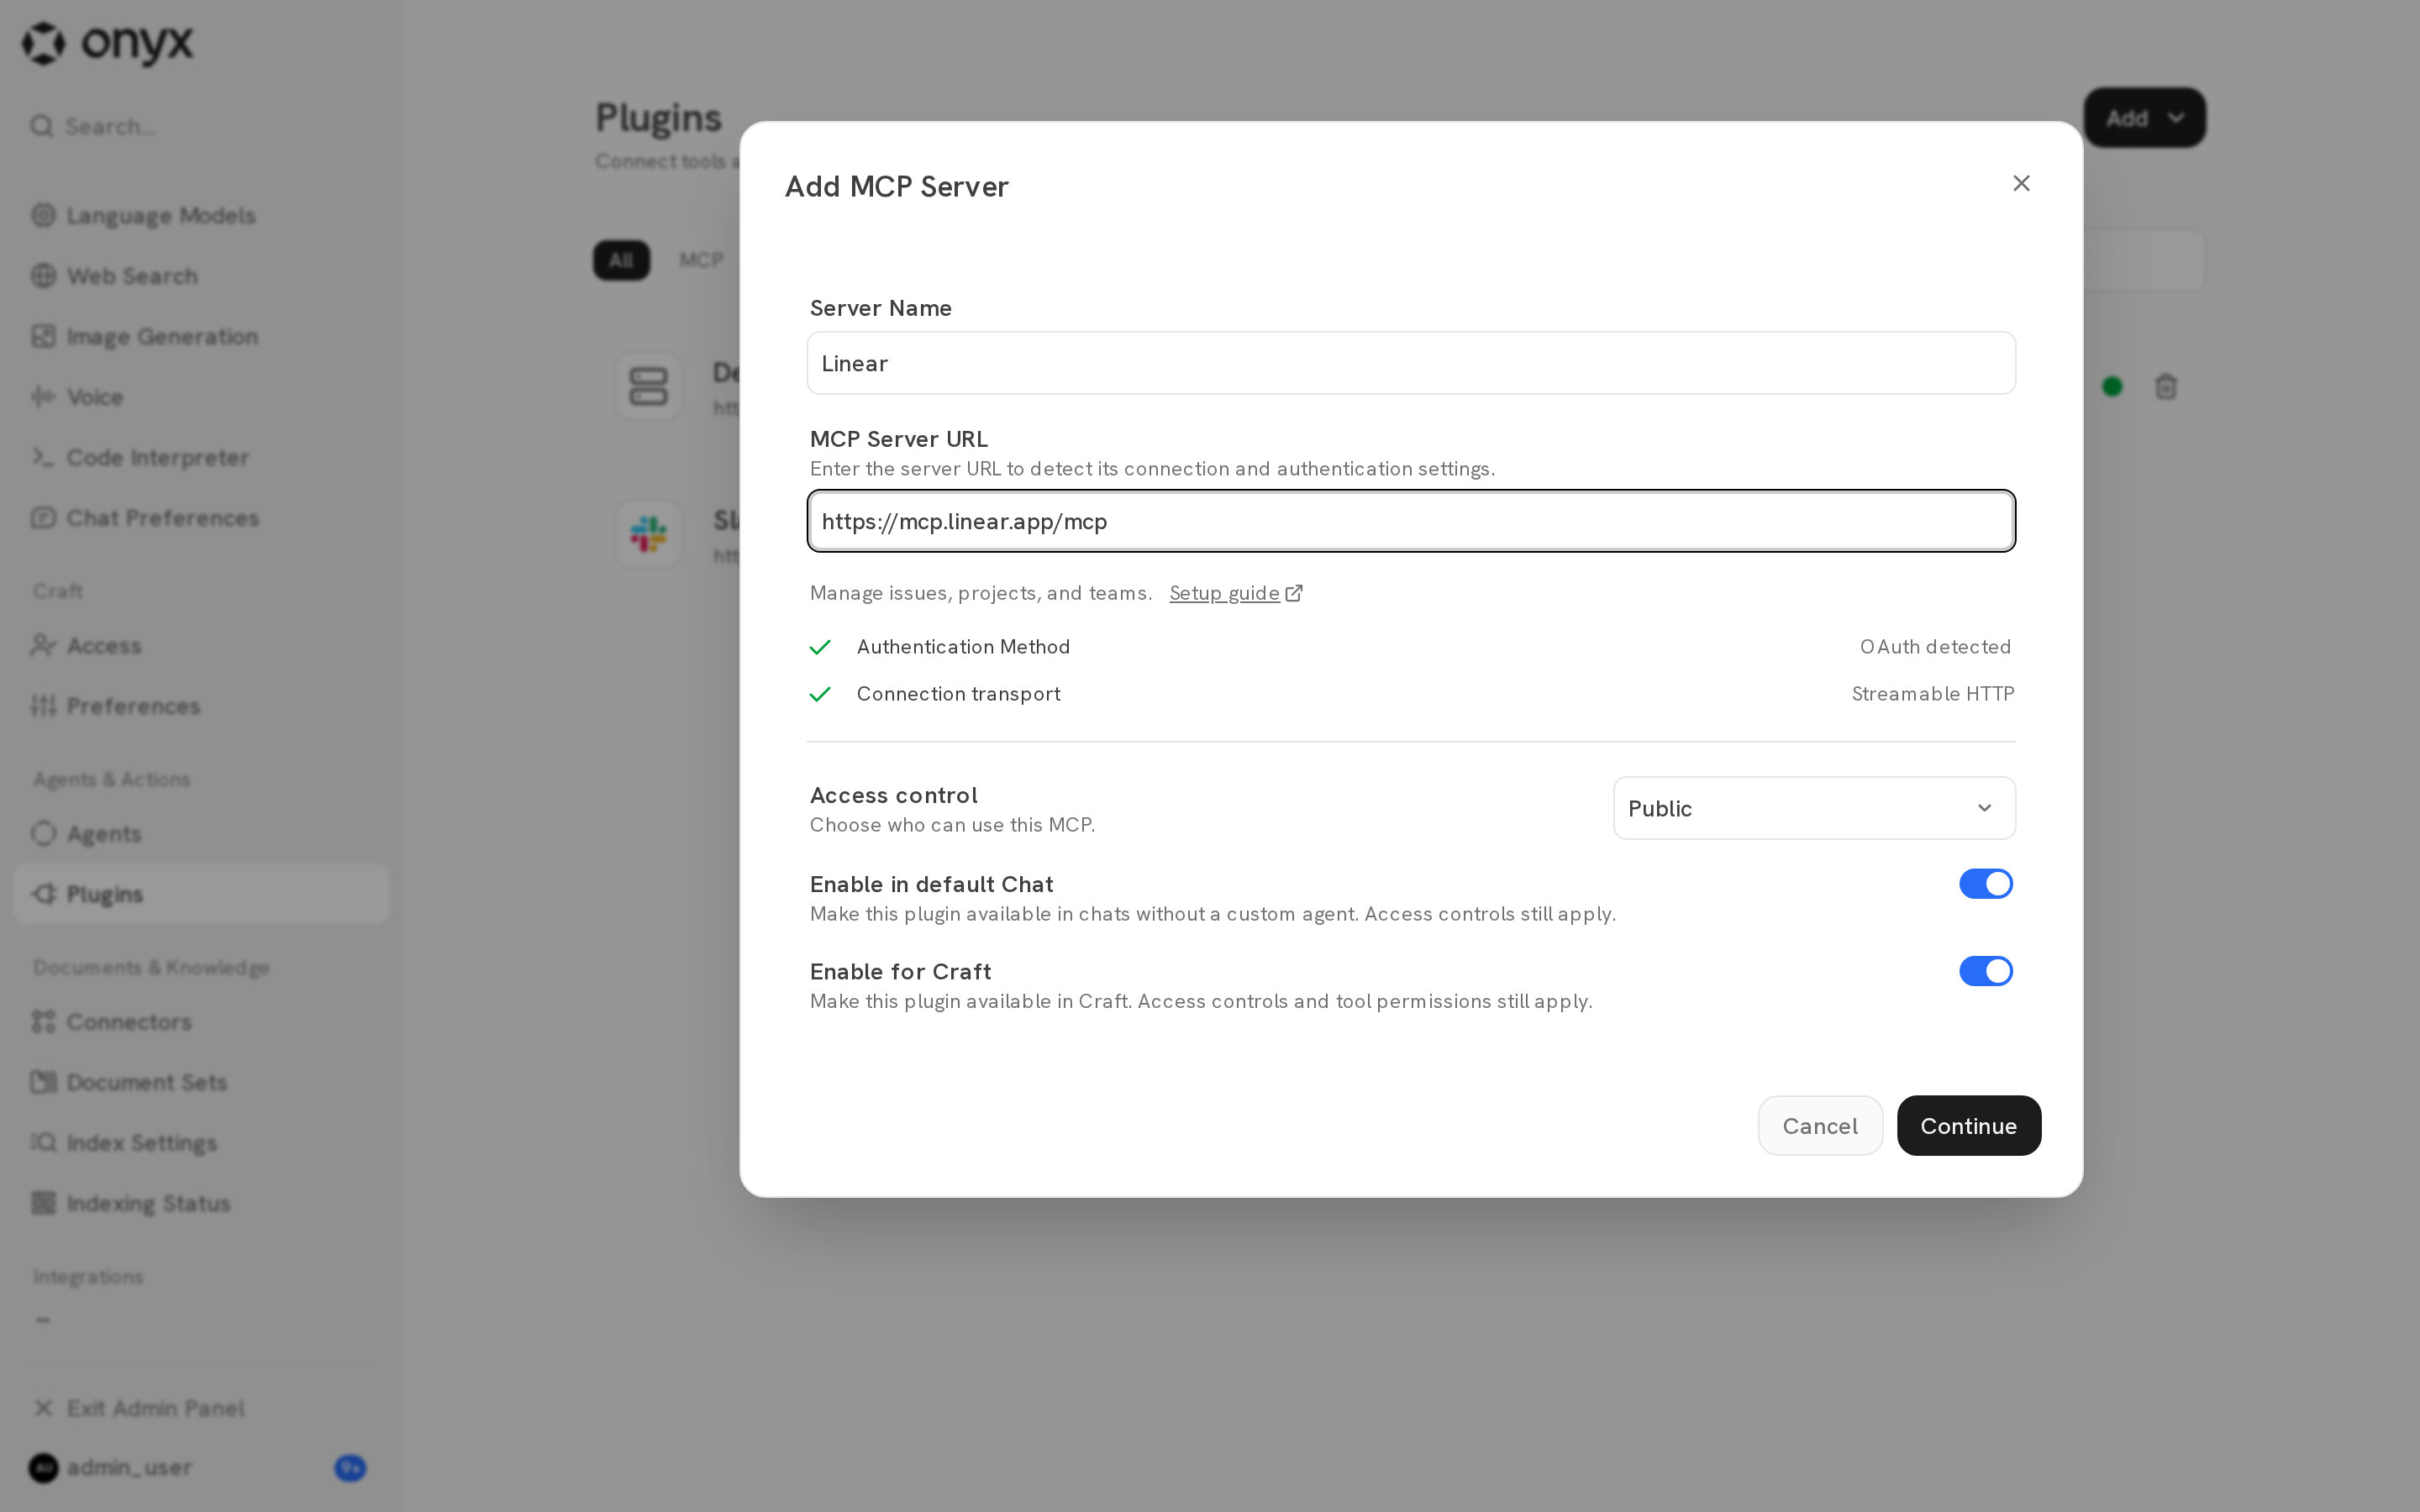Screen dimensions: 2420x1512
Task: Click the Onyx logo icon
Action: [44, 43]
